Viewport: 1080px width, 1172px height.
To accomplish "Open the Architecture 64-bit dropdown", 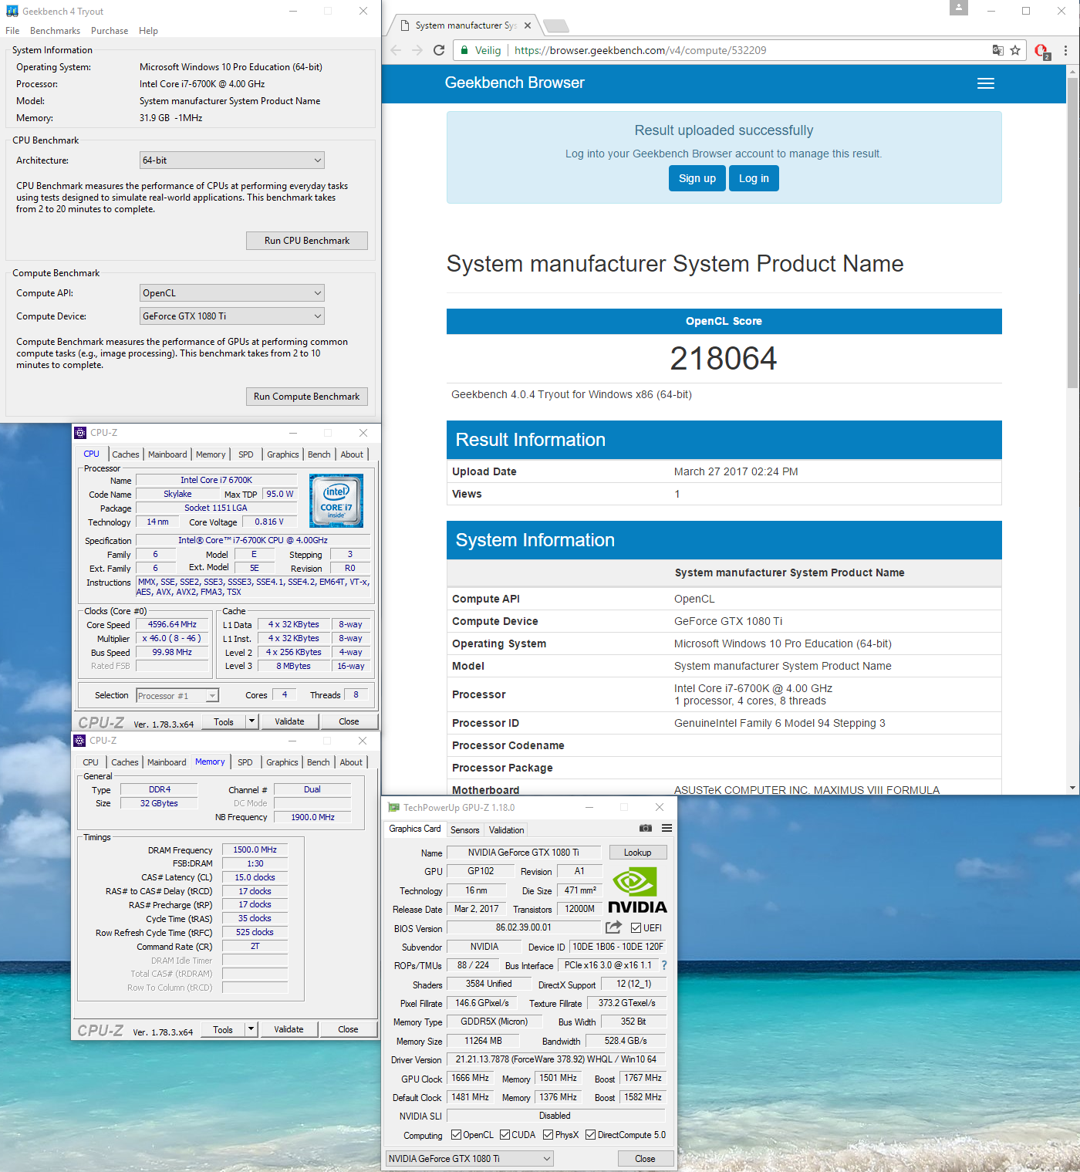I will coord(231,160).
